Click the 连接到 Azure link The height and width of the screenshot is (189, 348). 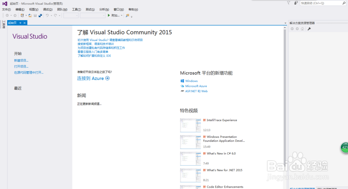coord(90,78)
